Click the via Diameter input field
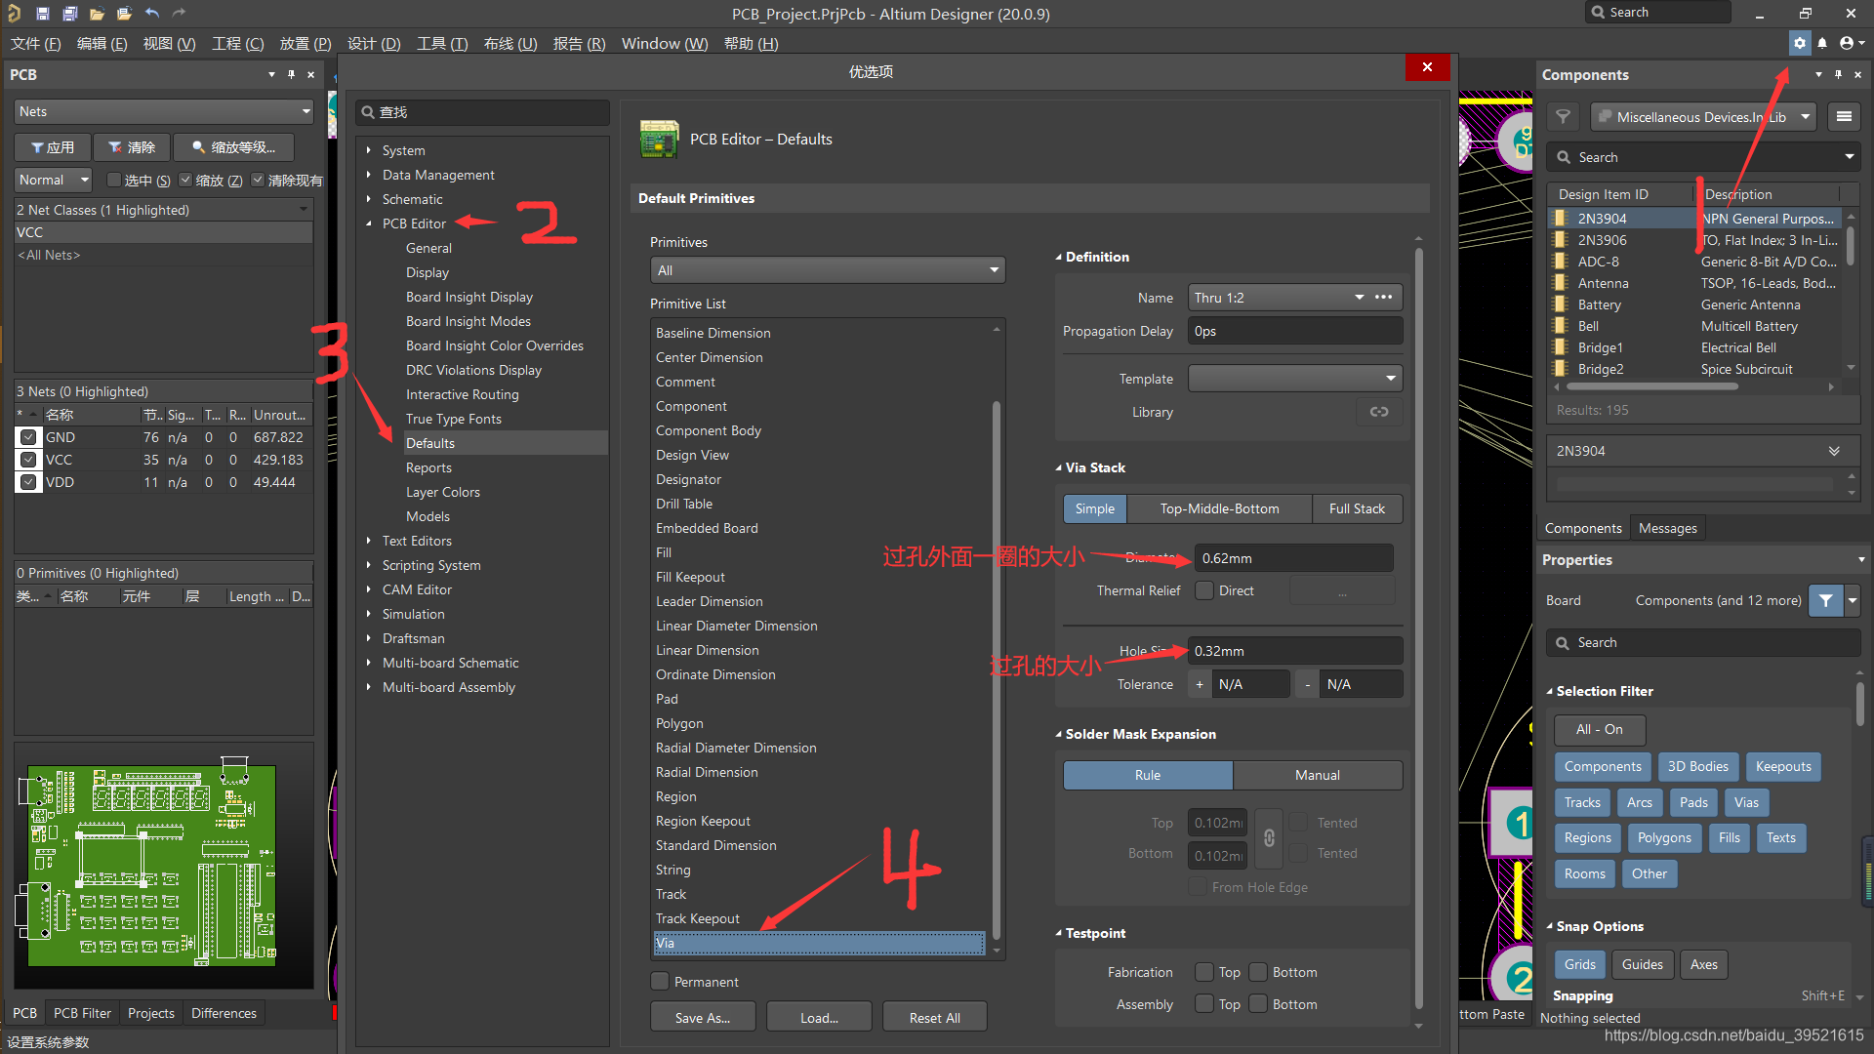Viewport: 1874px width, 1054px height. click(1293, 558)
